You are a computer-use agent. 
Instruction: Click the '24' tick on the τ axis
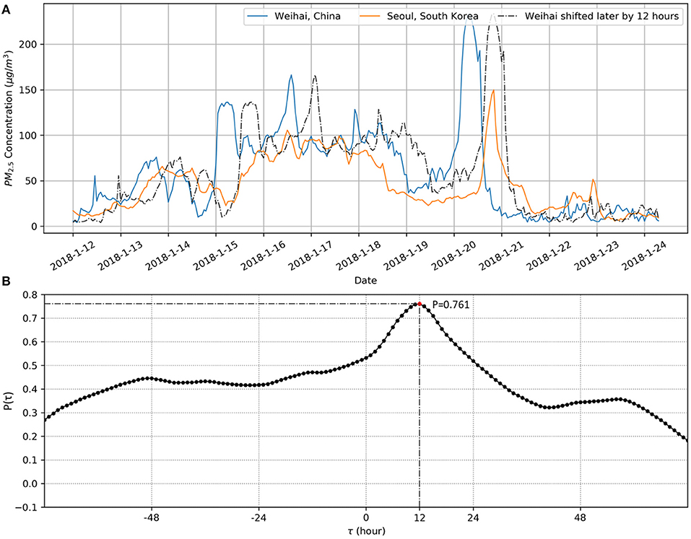(473, 517)
